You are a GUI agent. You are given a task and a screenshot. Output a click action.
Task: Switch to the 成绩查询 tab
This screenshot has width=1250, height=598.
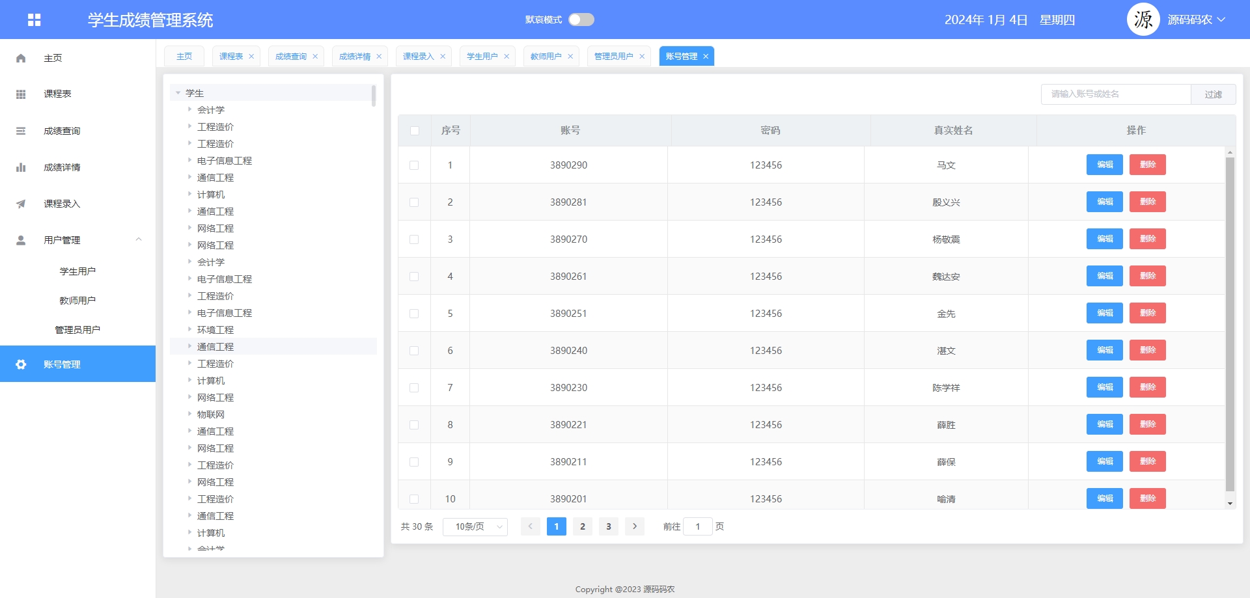click(291, 57)
